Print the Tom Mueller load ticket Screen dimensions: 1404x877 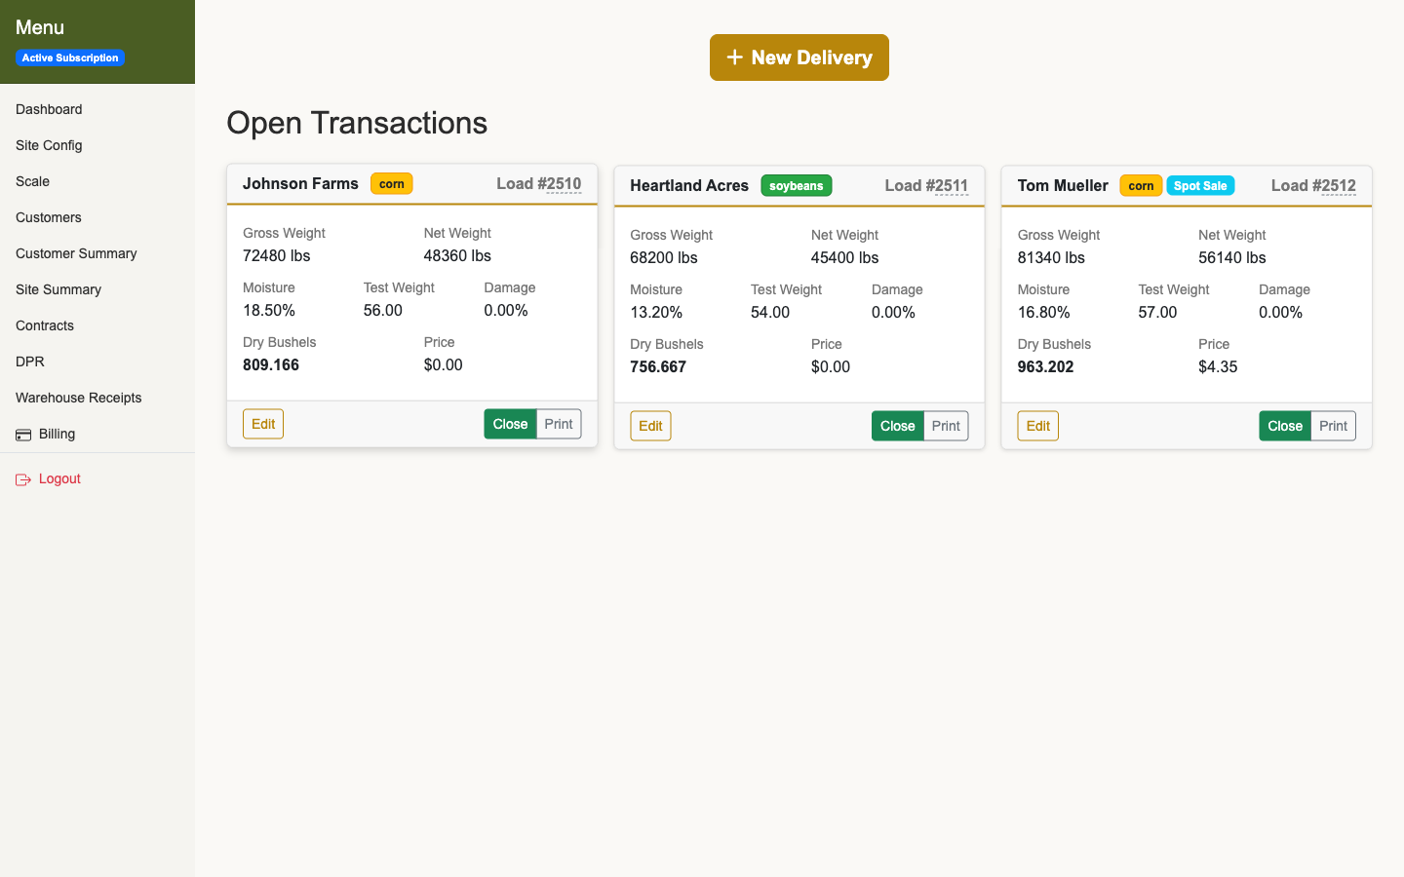click(x=1333, y=426)
